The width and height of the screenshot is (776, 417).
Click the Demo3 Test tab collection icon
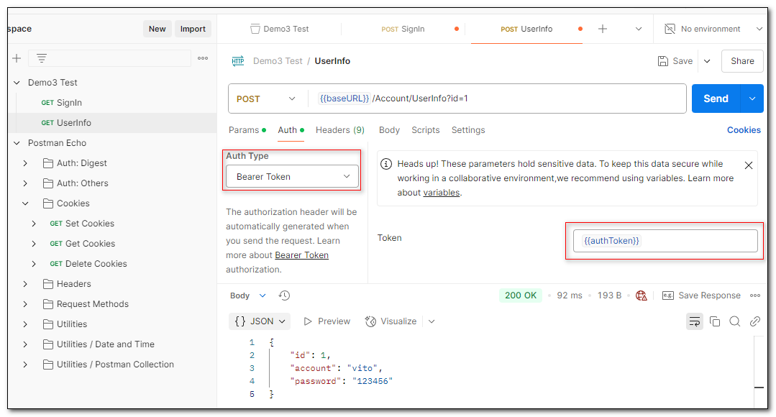(x=255, y=29)
